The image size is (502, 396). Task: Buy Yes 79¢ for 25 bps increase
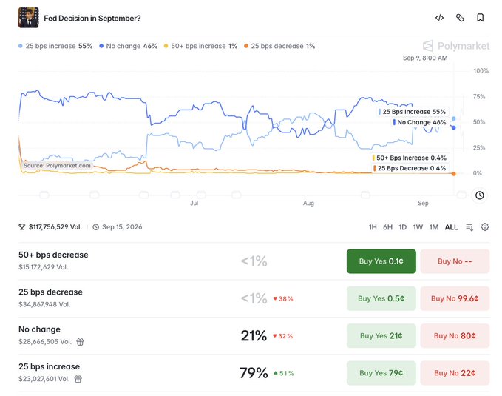(381, 373)
